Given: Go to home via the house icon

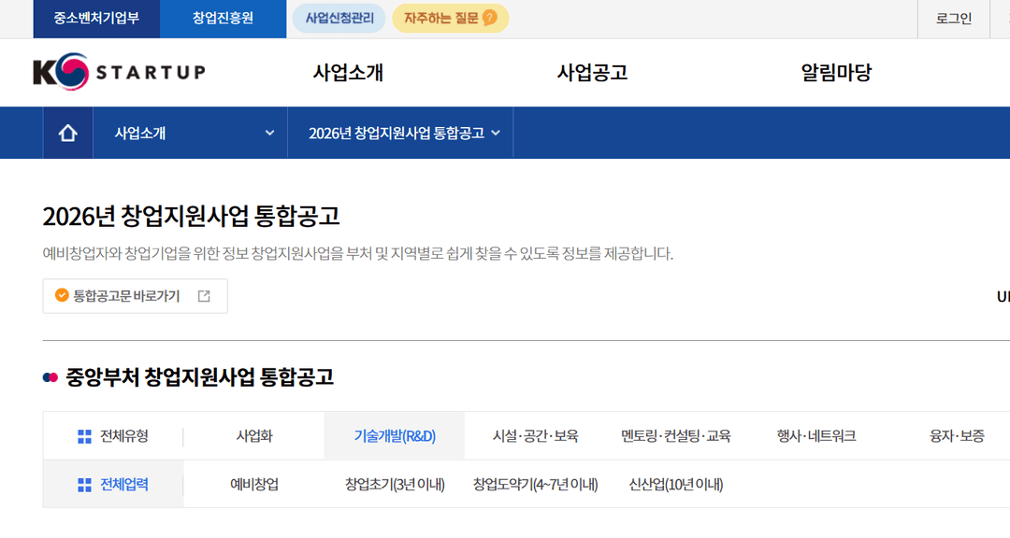Looking at the screenshot, I should coord(67,134).
